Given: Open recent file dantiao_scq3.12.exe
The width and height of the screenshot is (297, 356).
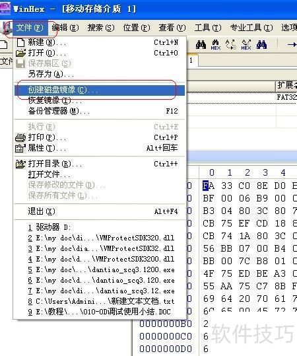Looking at the screenshot, I should (x=100, y=291).
